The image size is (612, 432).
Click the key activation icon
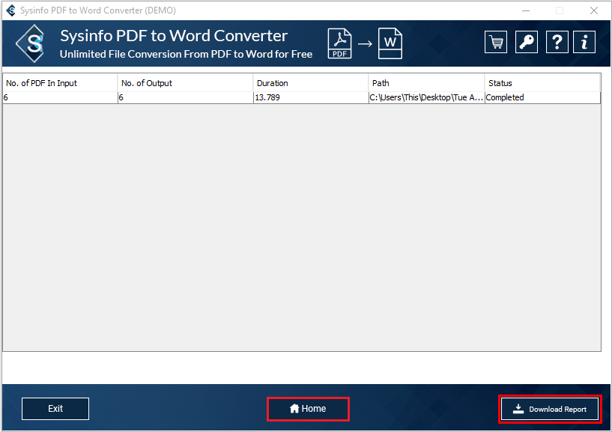tap(527, 43)
